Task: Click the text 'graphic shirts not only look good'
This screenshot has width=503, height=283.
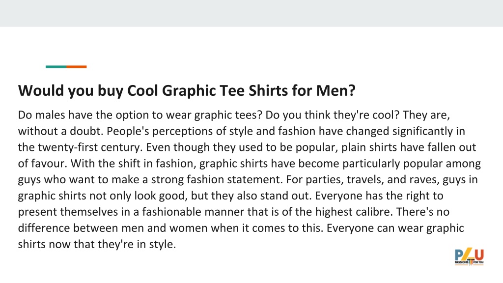Action: (x=103, y=196)
